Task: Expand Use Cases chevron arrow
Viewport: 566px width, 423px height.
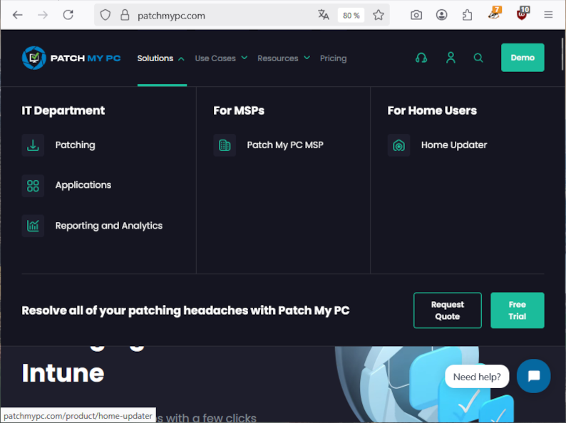Action: [245, 58]
